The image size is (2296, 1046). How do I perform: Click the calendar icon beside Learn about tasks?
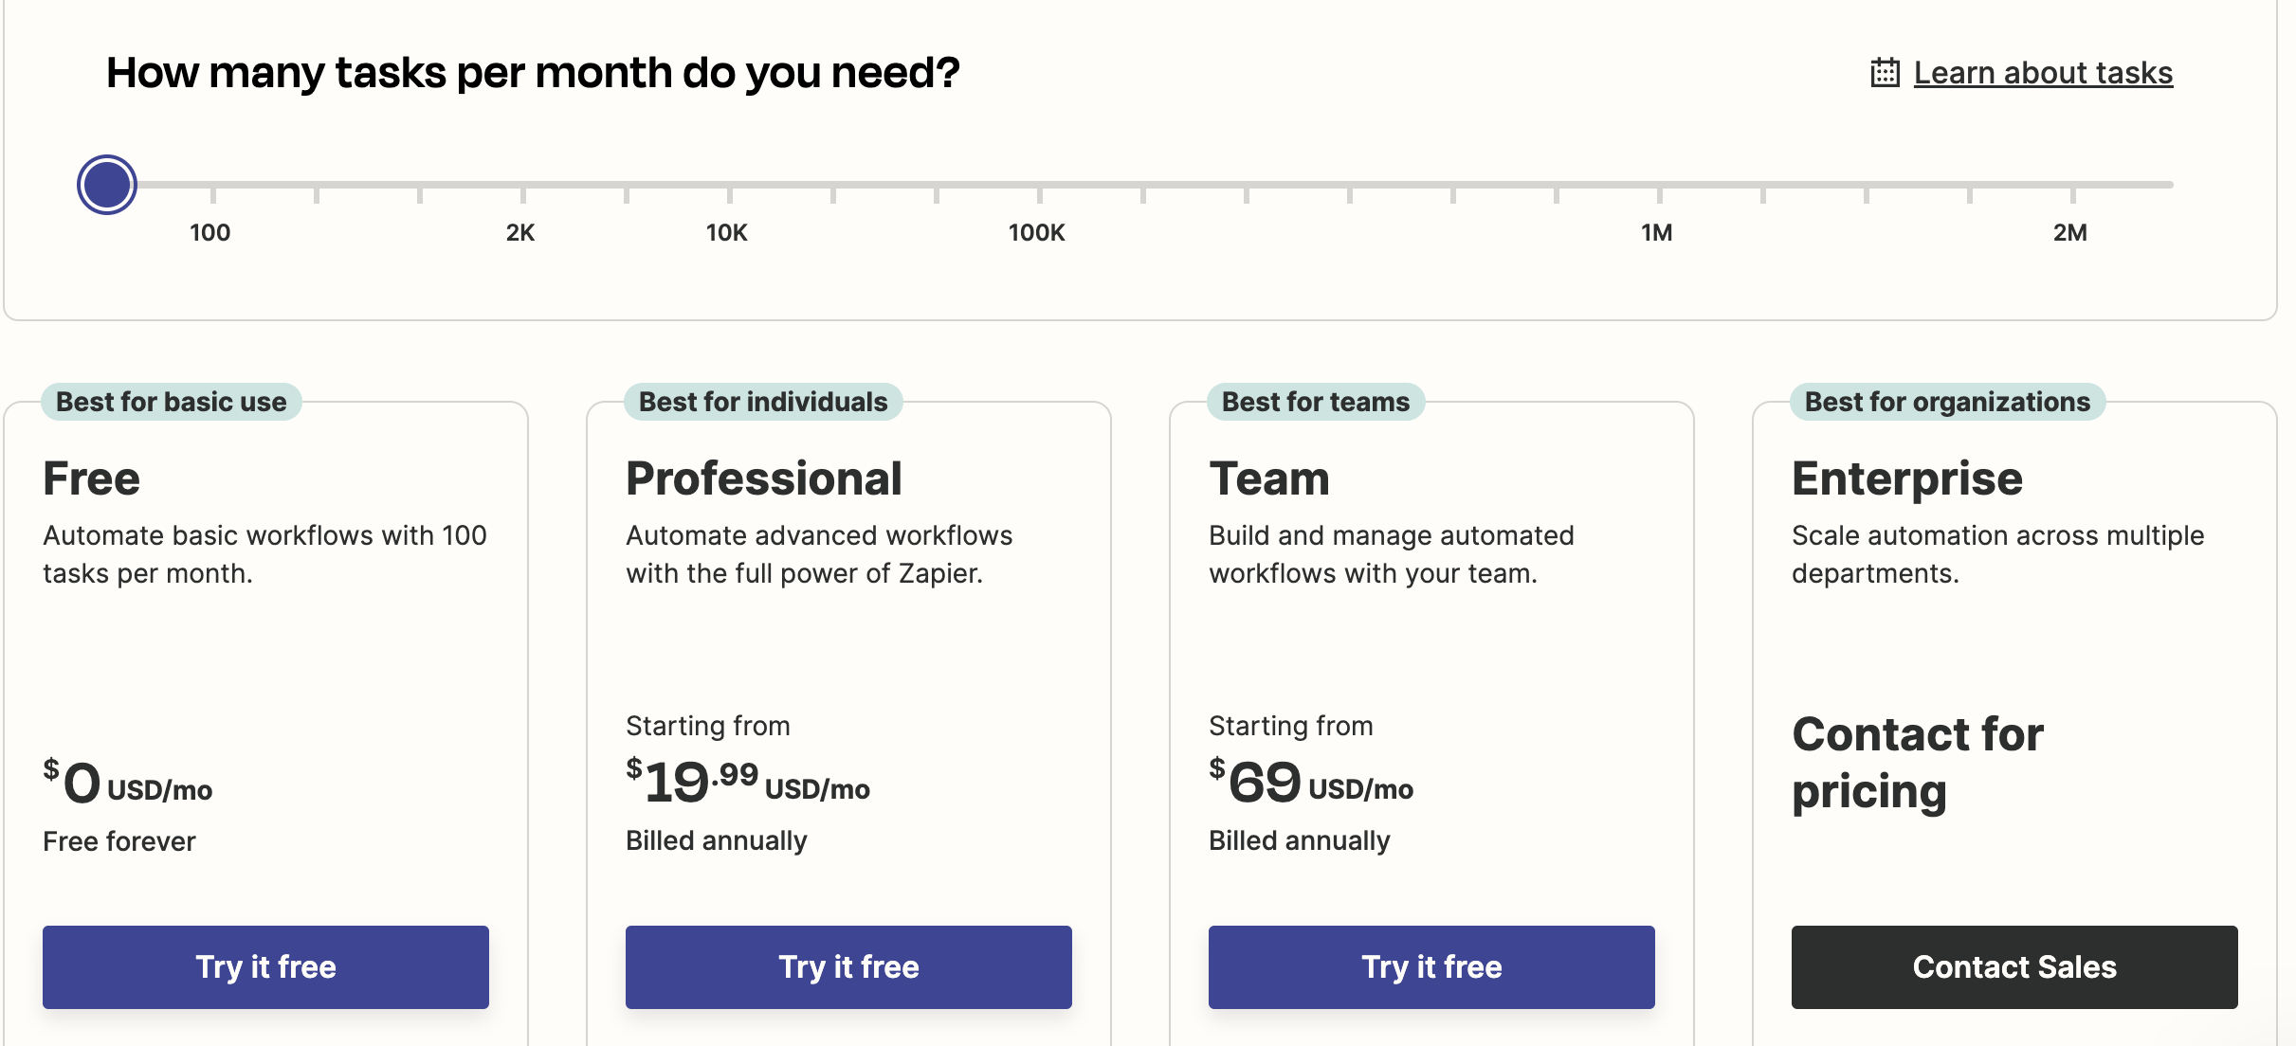pos(1885,73)
